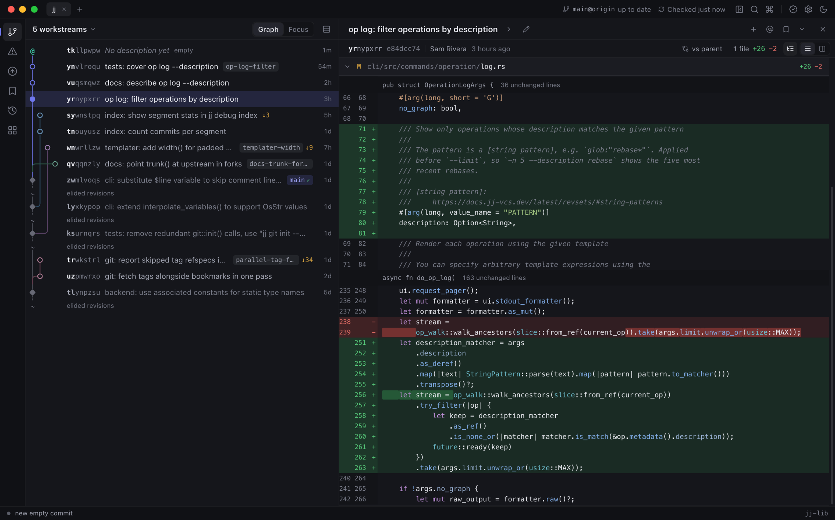The height and width of the screenshot is (520, 835).
Task: Select tests: cover op log --description revision
Action: pos(182,67)
